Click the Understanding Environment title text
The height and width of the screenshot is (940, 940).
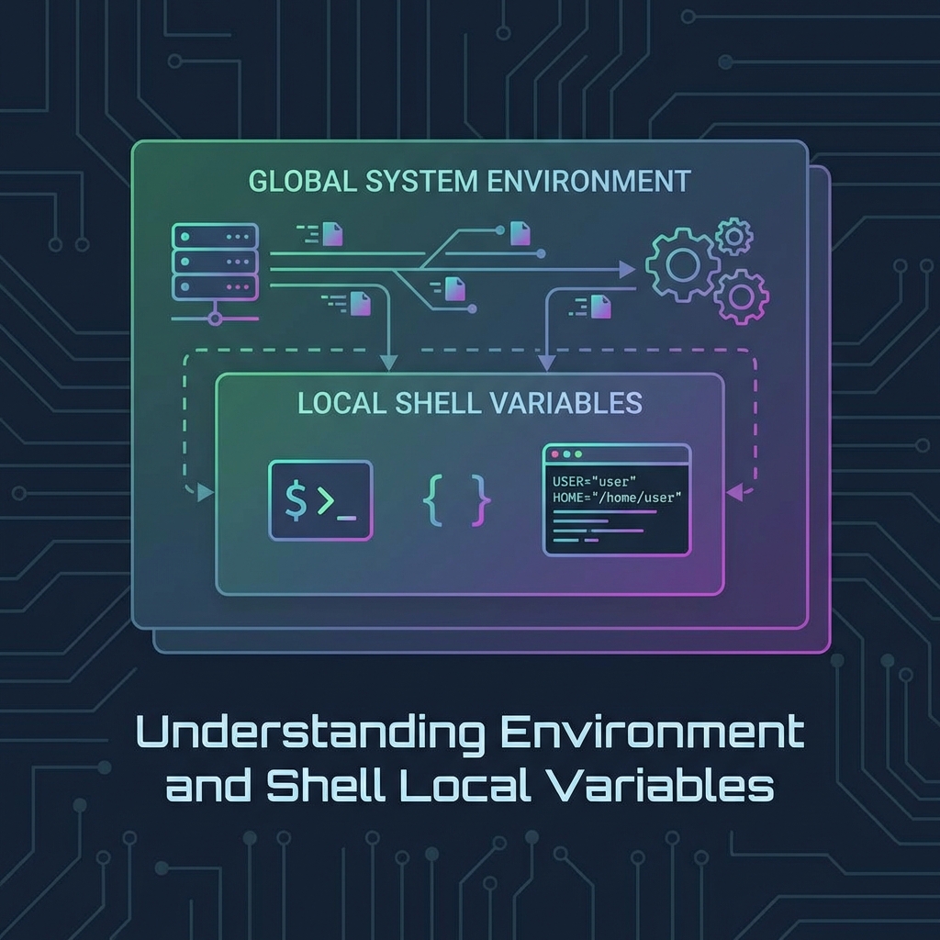point(470,733)
